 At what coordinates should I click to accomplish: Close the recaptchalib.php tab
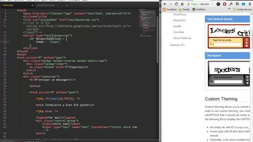pos(67,5)
